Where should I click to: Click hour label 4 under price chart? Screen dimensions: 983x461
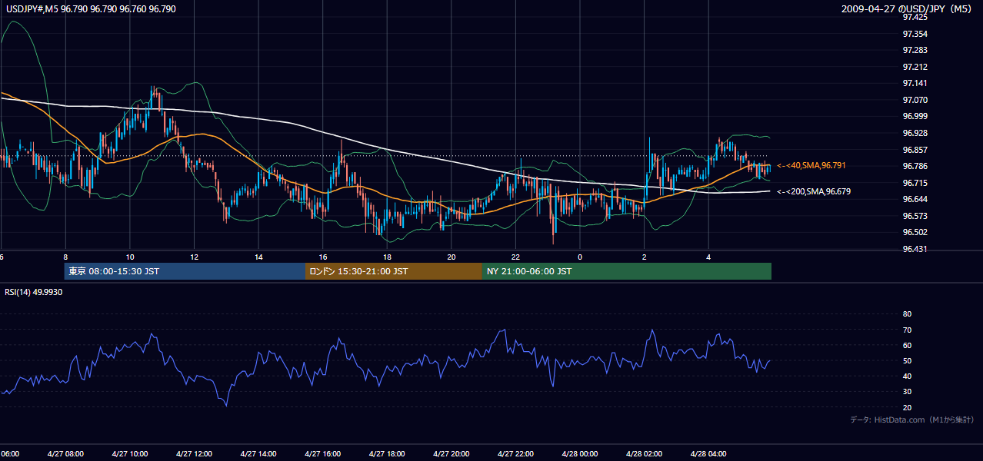point(708,257)
